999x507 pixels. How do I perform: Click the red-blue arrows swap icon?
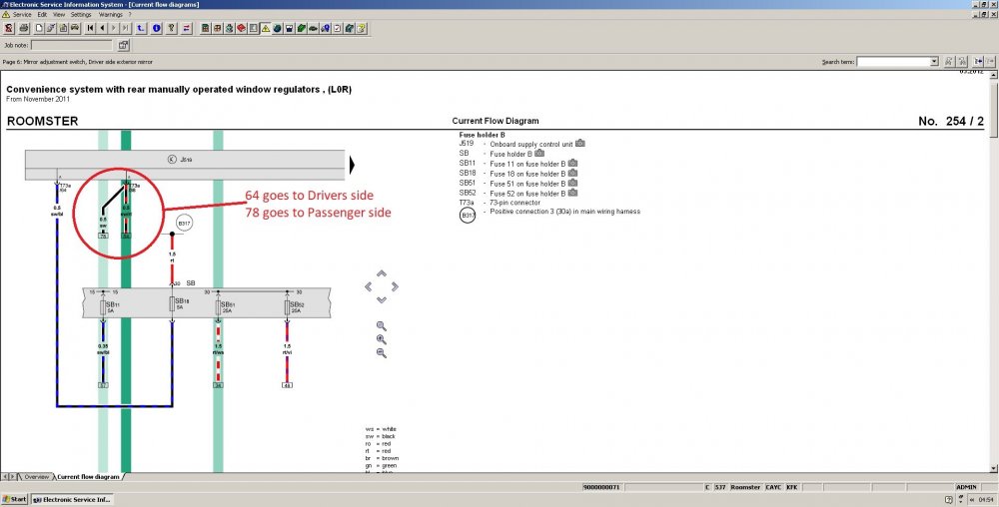[x=186, y=28]
